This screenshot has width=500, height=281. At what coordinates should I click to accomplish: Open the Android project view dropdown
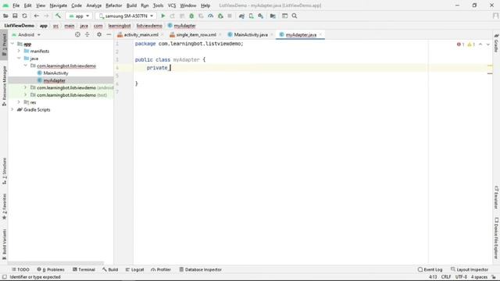point(26,34)
